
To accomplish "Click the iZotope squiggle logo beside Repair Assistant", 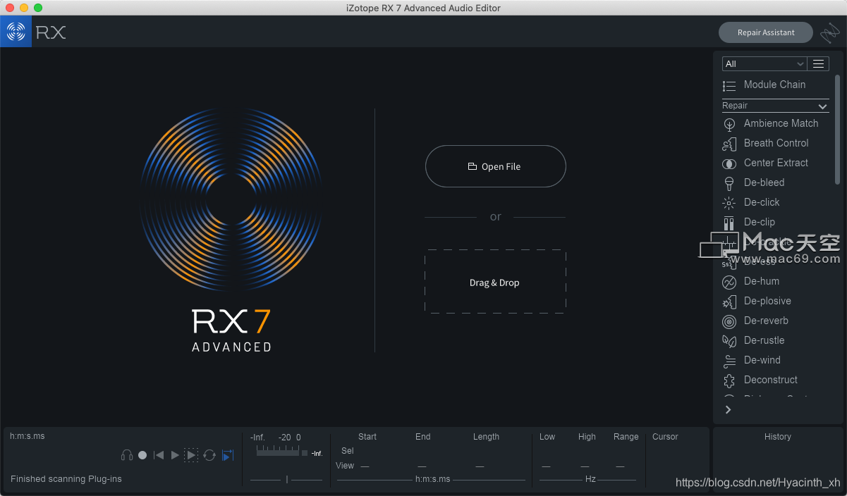I will (830, 32).
